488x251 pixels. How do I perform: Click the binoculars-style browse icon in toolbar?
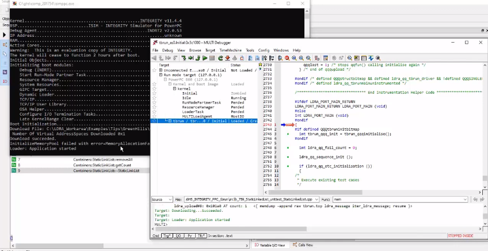[x=280, y=58]
